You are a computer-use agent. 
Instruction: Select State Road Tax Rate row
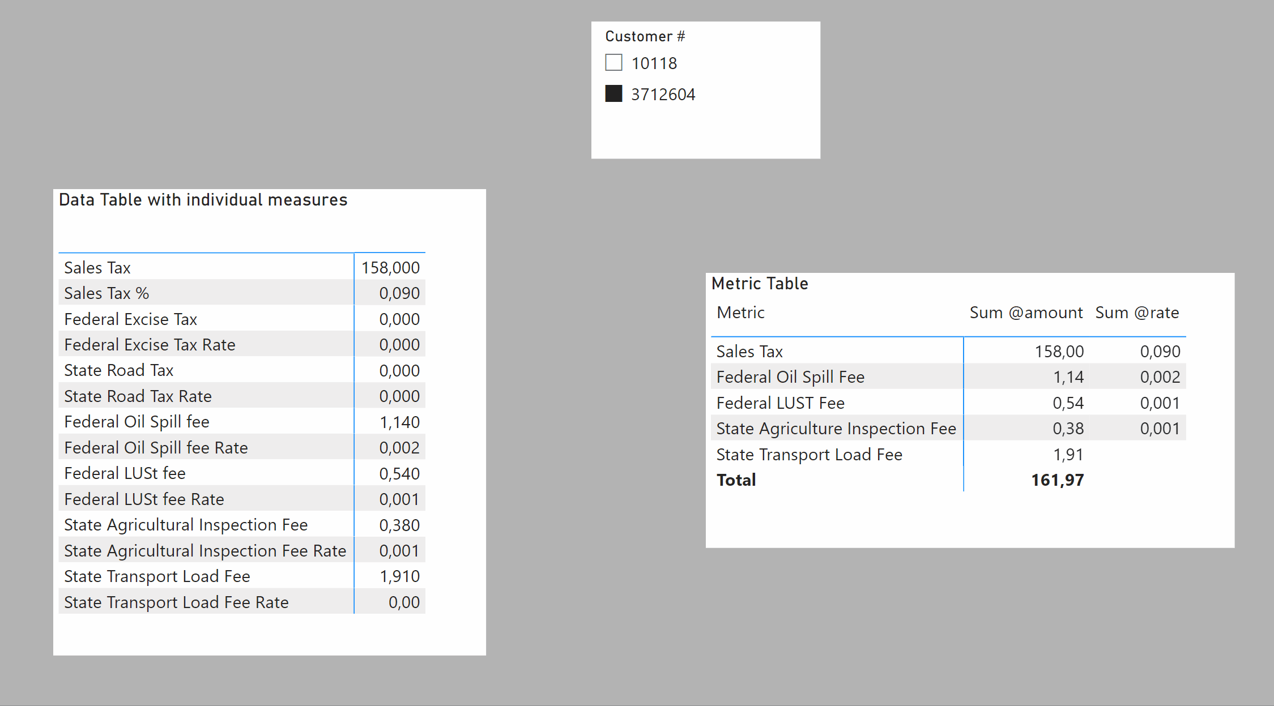[242, 396]
